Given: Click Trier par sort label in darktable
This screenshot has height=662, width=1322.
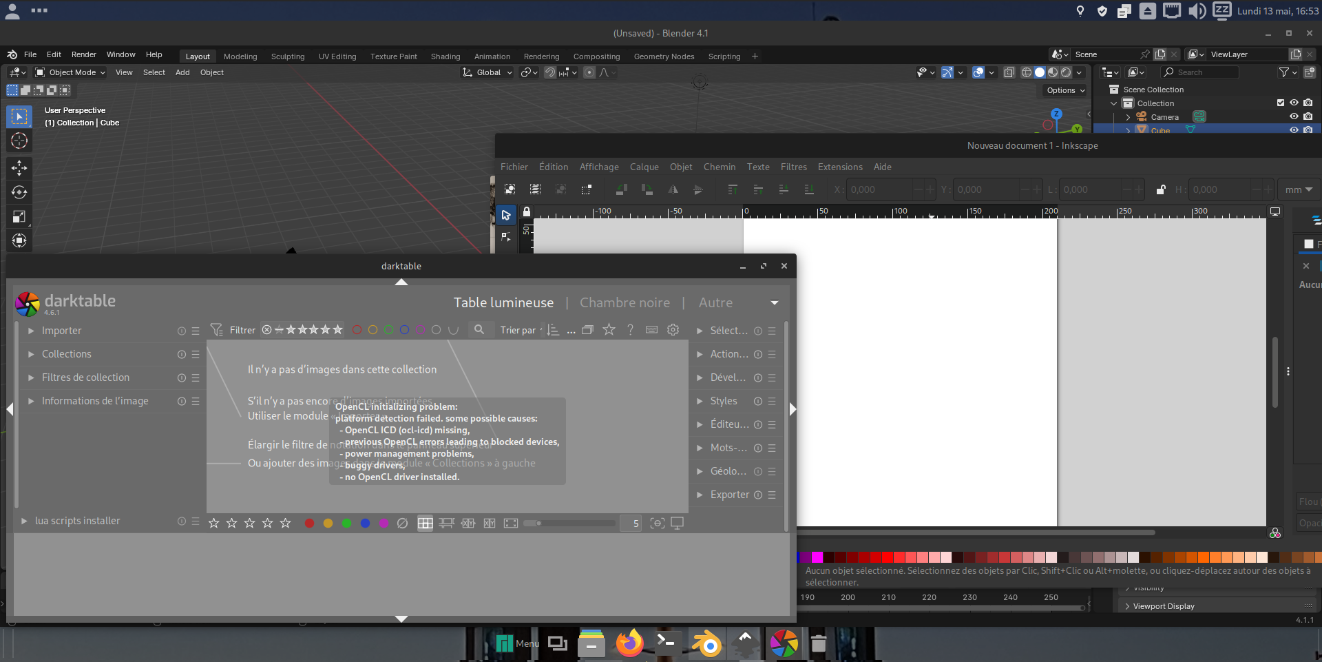Looking at the screenshot, I should (x=518, y=330).
